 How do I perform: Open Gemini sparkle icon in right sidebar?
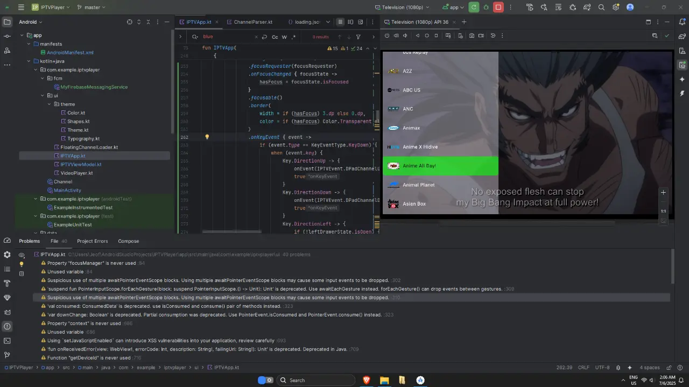[682, 79]
